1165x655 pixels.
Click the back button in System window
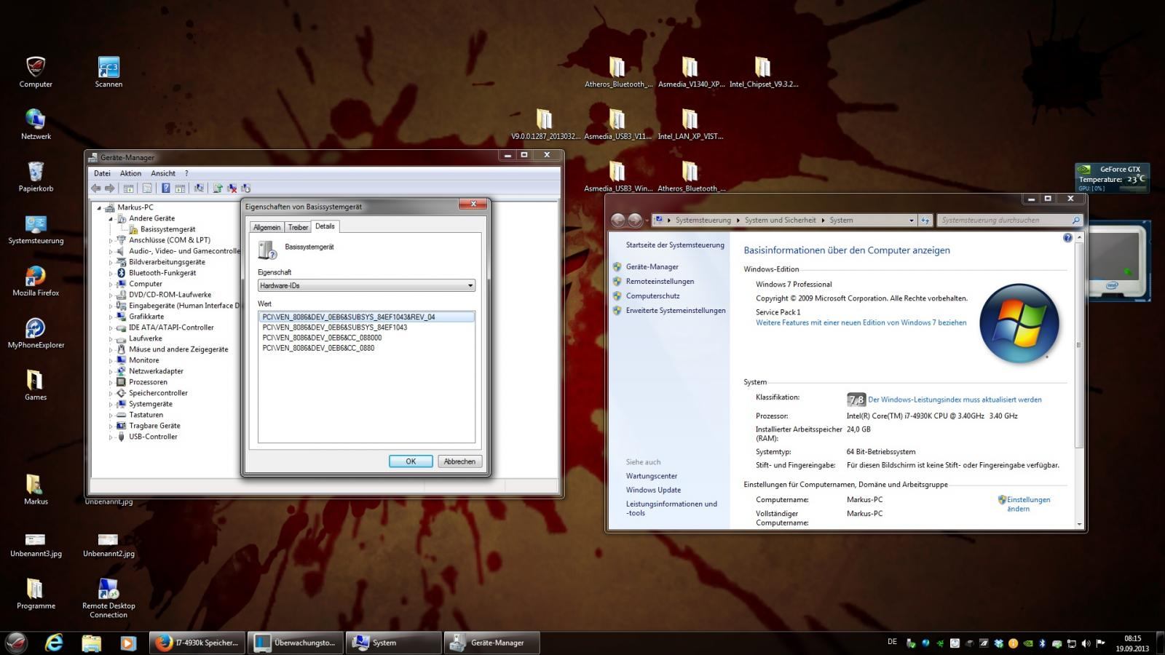click(618, 220)
